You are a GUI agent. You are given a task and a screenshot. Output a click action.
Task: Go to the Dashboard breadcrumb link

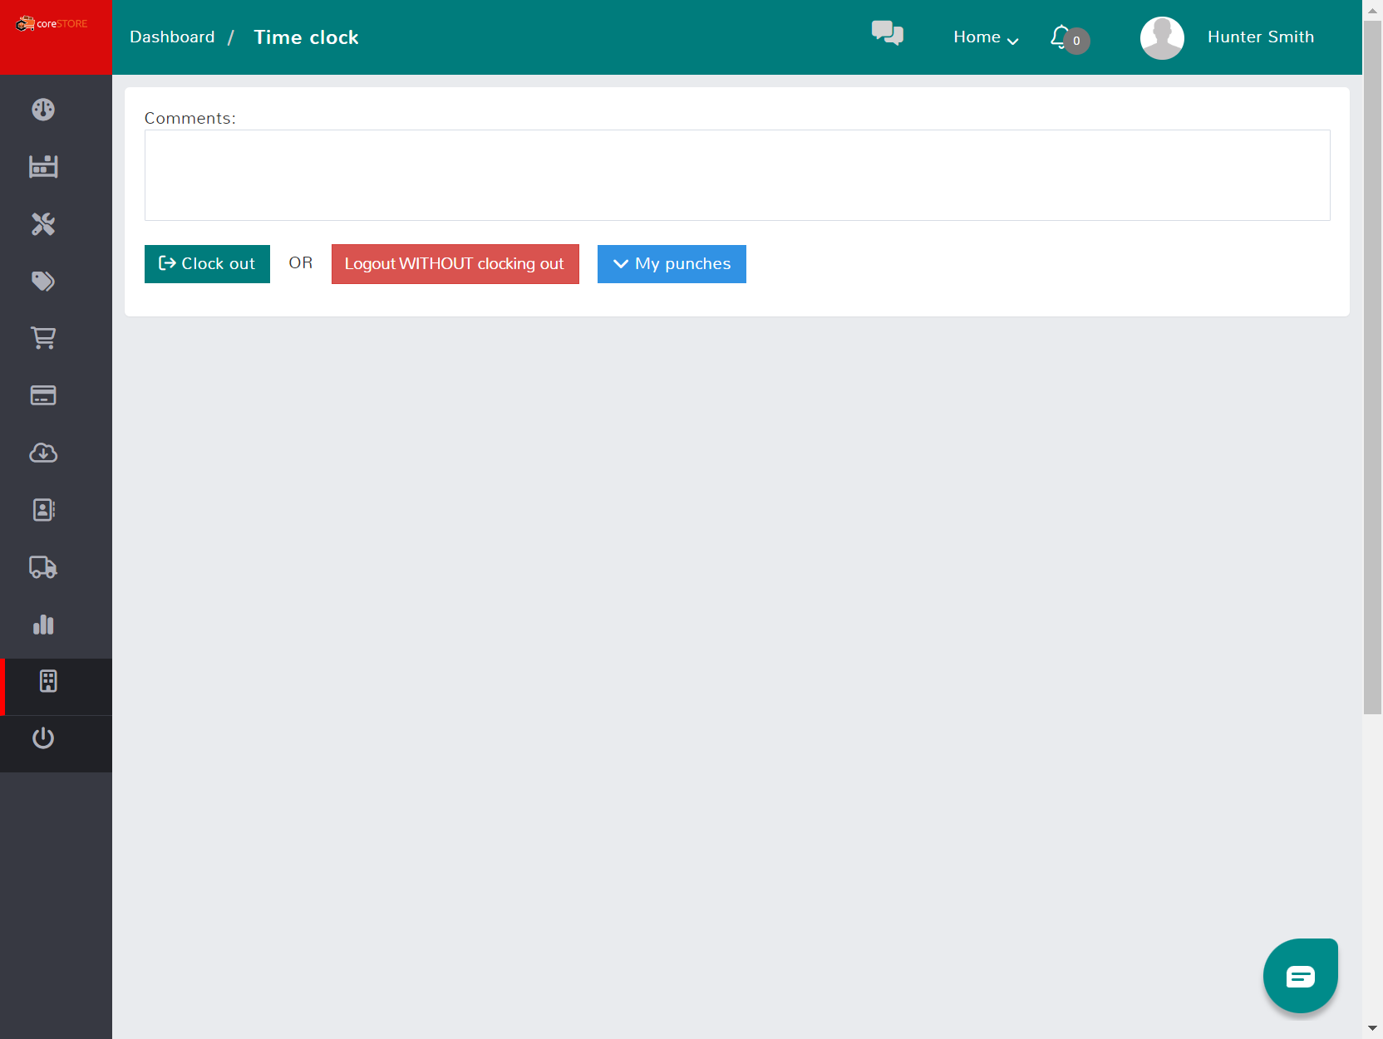172,37
